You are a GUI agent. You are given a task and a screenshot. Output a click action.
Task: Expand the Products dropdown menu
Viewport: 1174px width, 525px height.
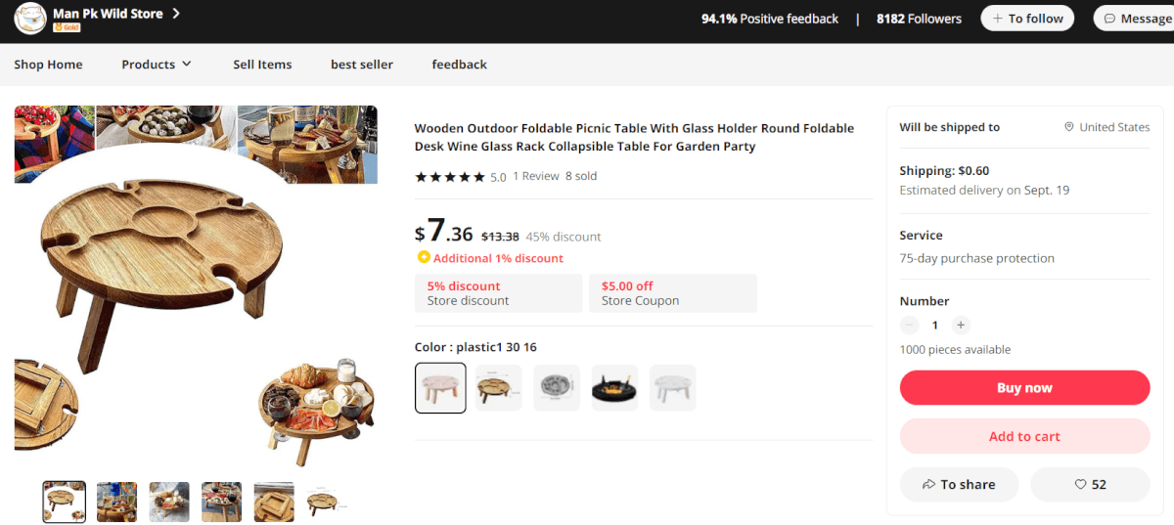pos(157,65)
